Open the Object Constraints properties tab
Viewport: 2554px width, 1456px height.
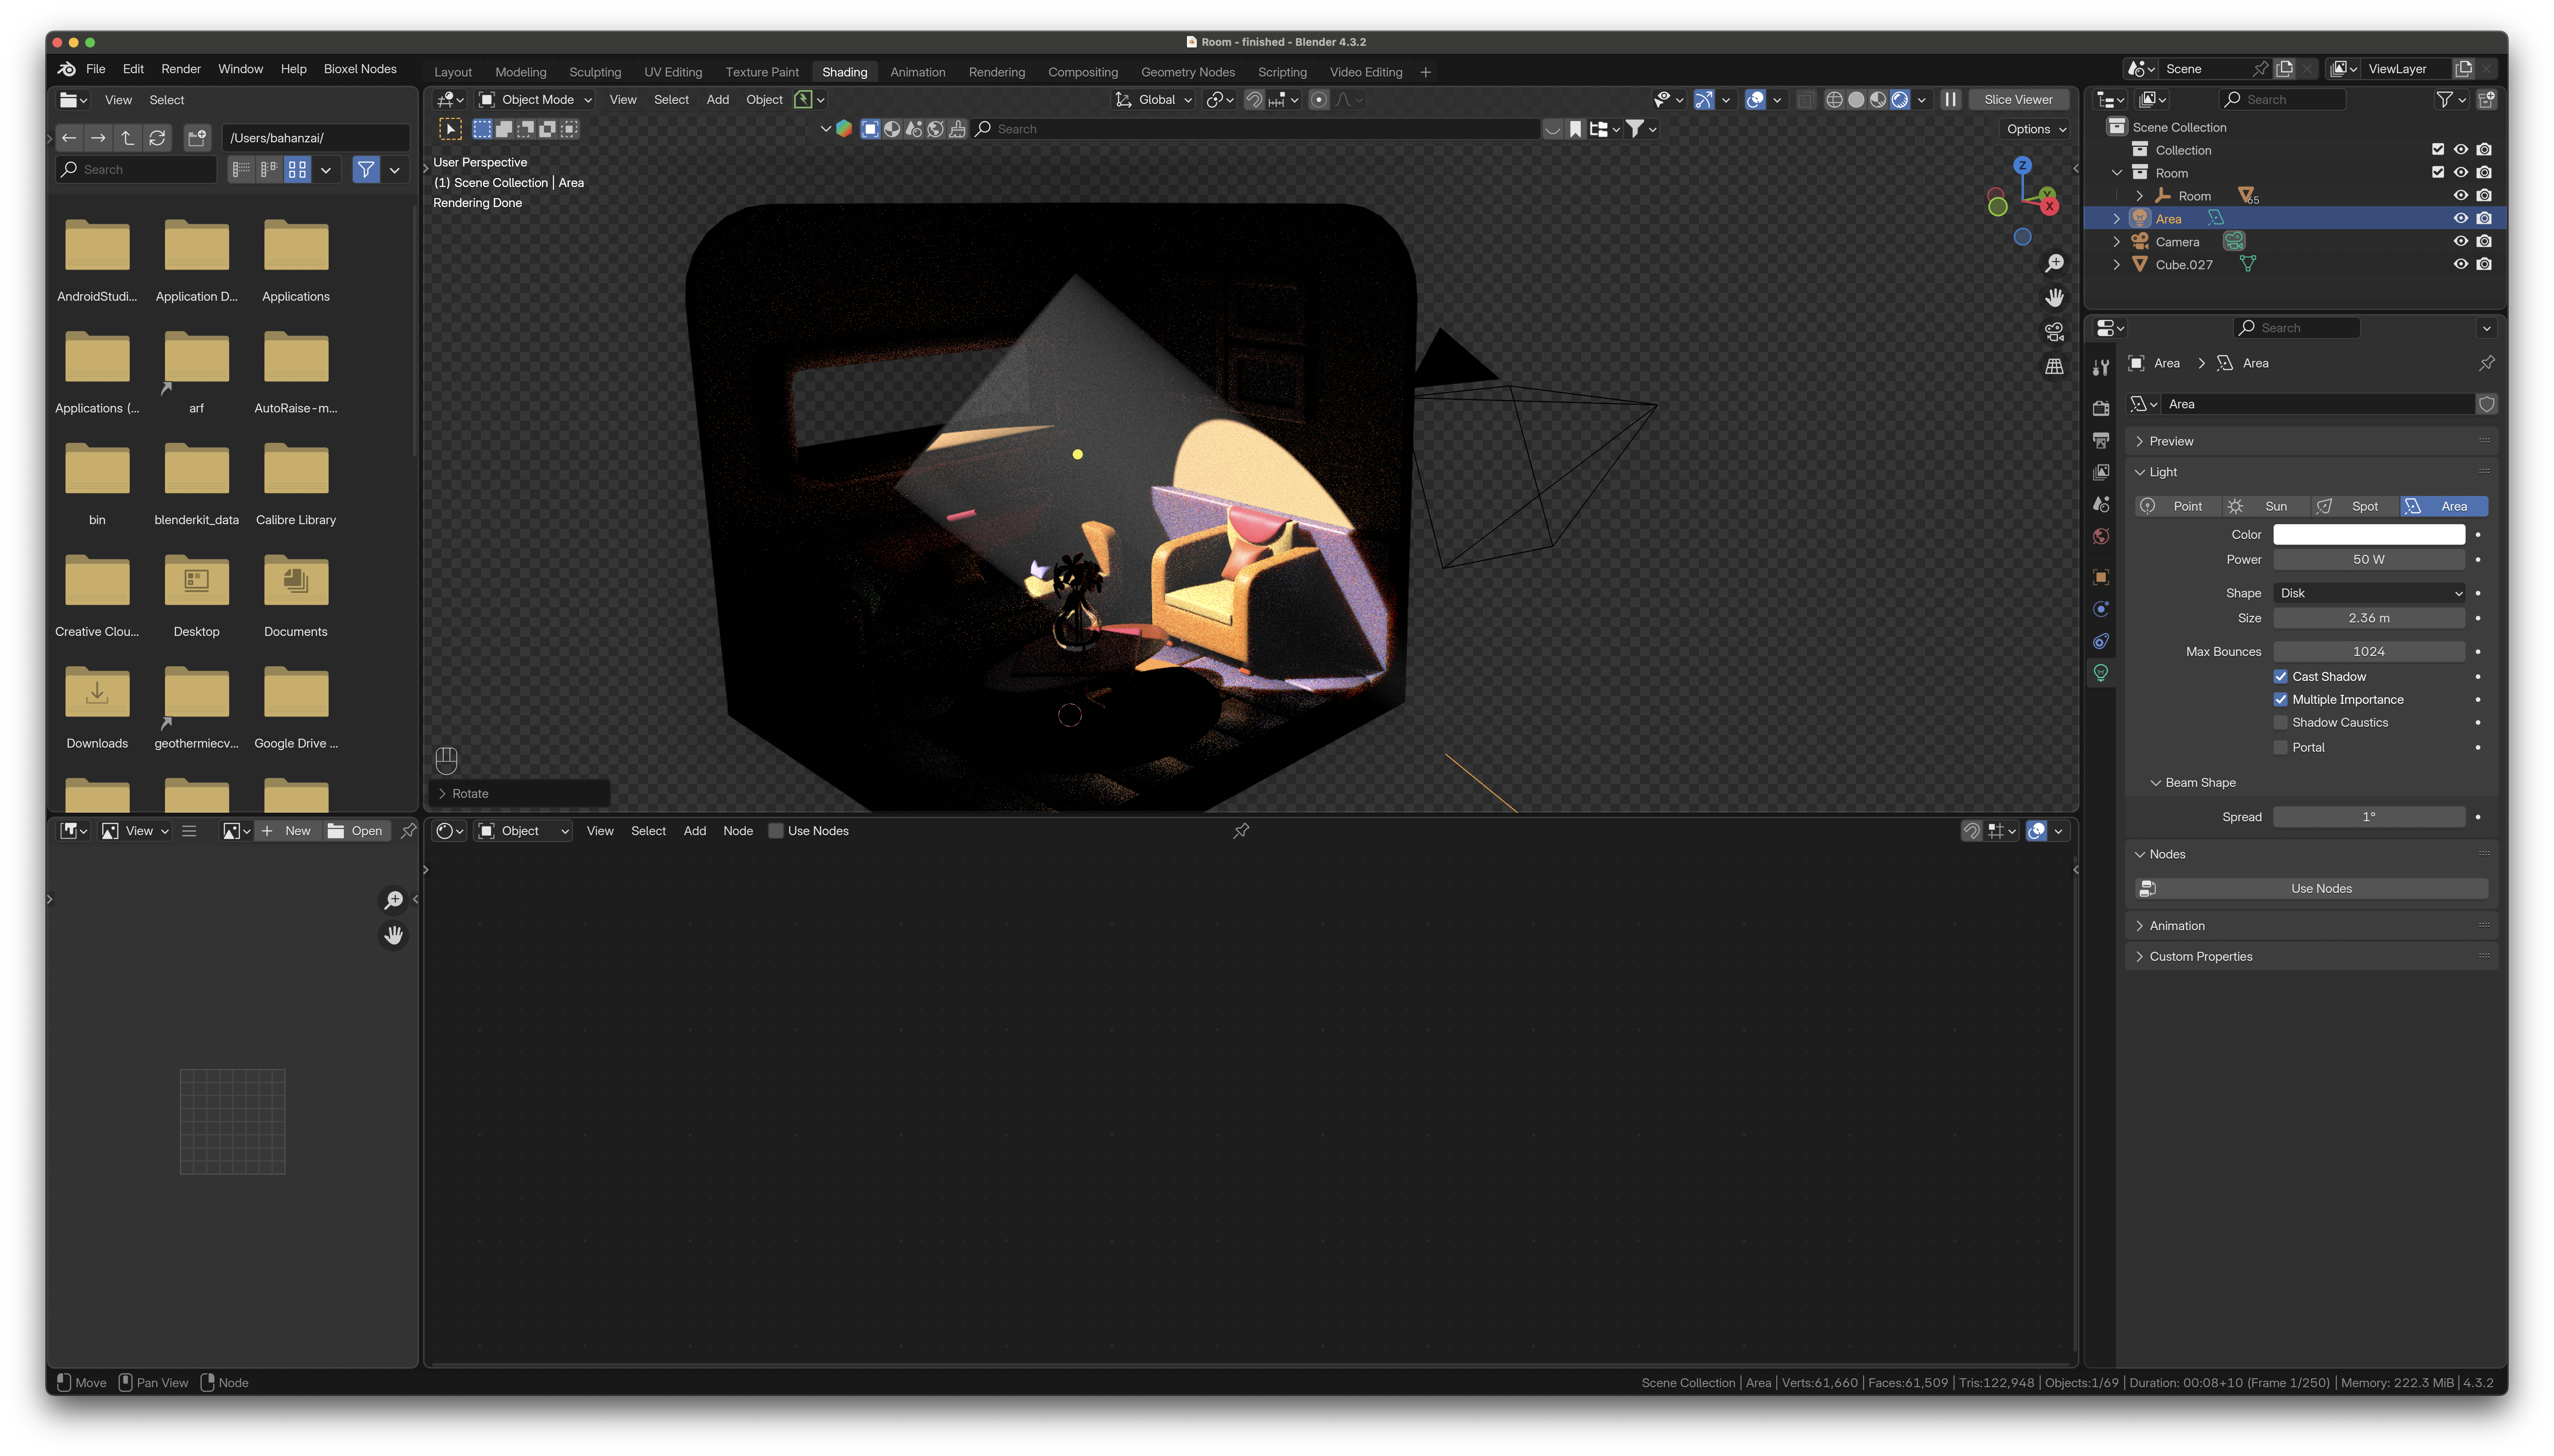(2101, 641)
